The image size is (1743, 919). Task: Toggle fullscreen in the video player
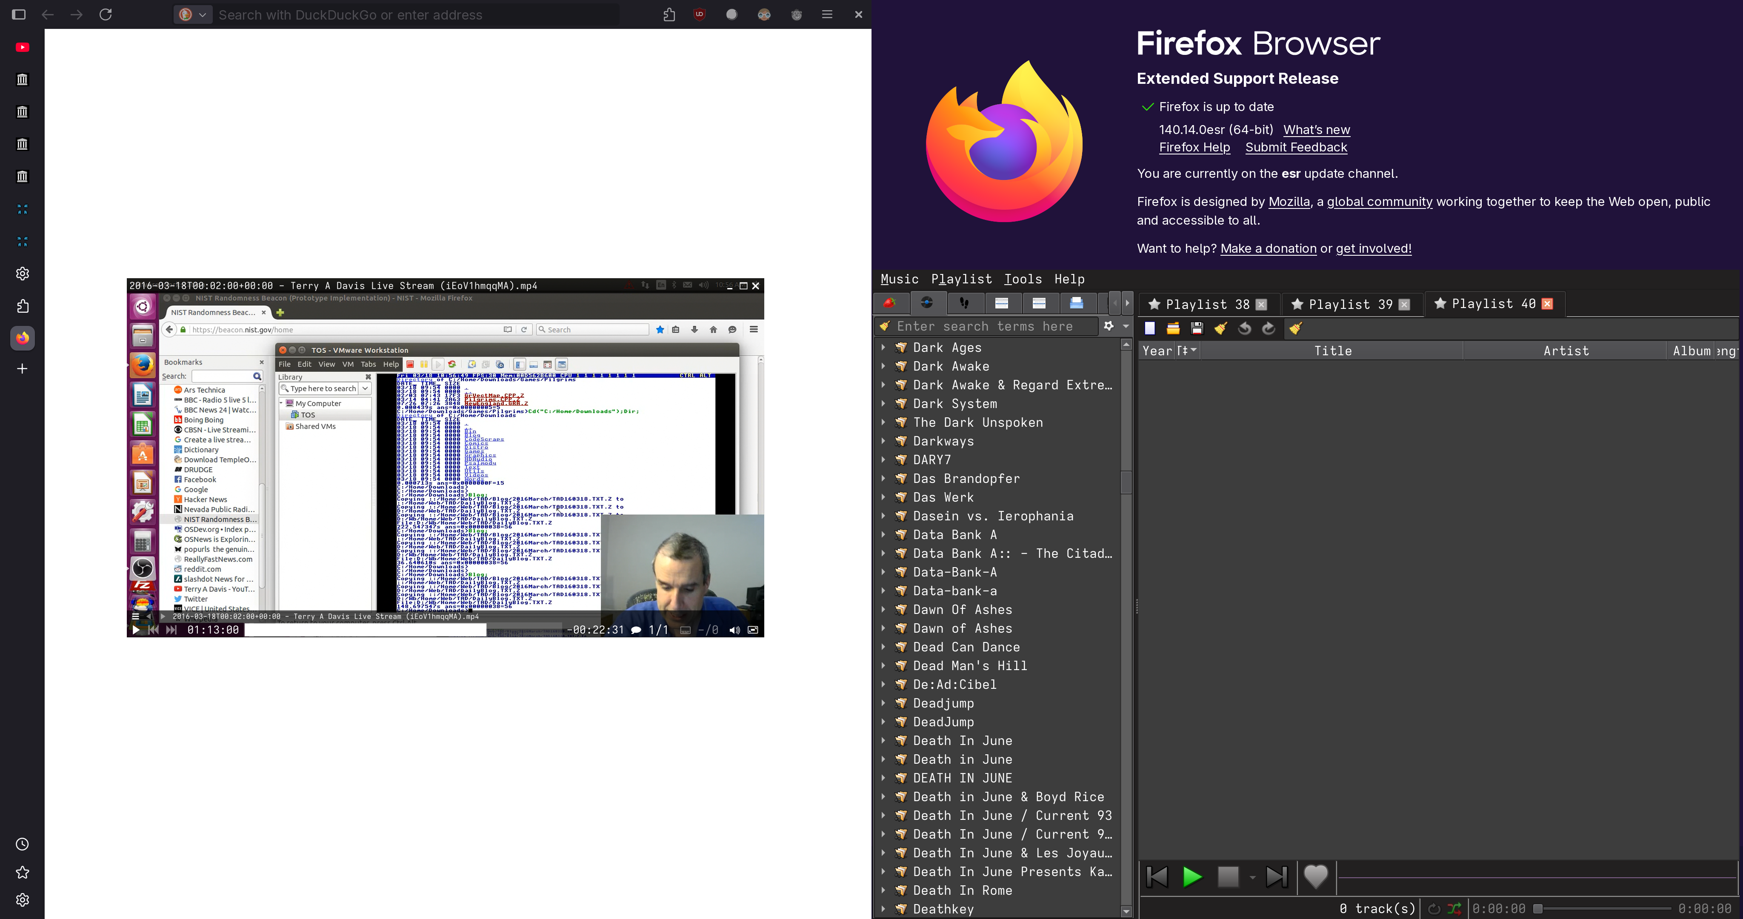pyautogui.click(x=752, y=630)
